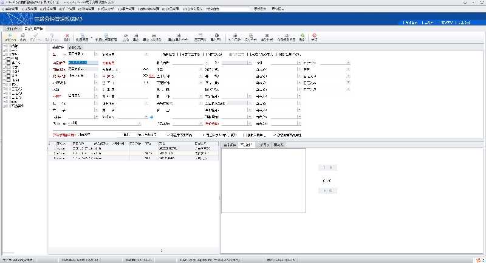The image size is (486, 263).
Task: Click the splitter handle below the data grid
Action: click(x=161, y=250)
